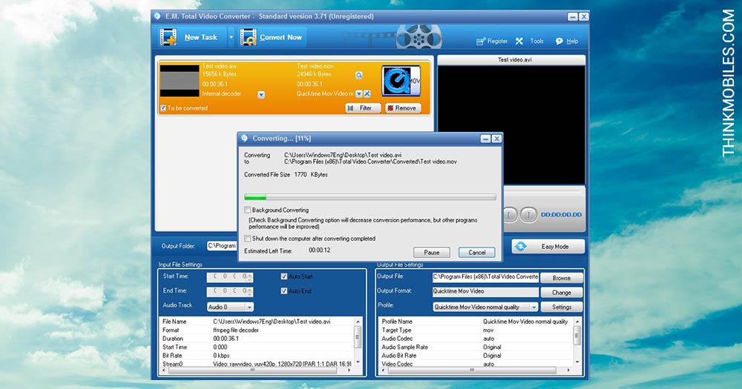Click the Remove button
The image size is (742, 389).
(403, 108)
